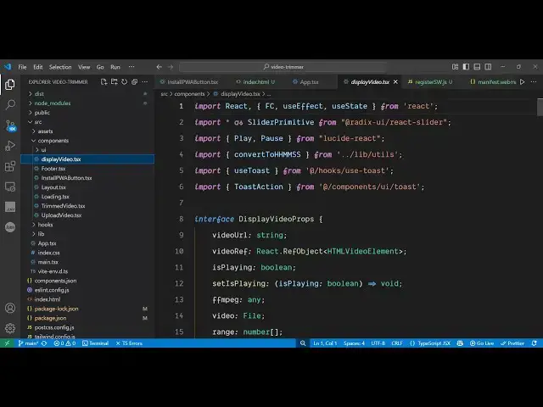
Task: Open the File menu
Action: [x=23, y=67]
